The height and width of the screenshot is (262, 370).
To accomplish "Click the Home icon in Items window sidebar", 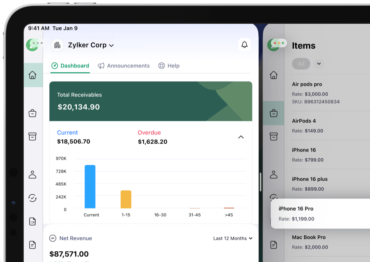I will [x=273, y=75].
